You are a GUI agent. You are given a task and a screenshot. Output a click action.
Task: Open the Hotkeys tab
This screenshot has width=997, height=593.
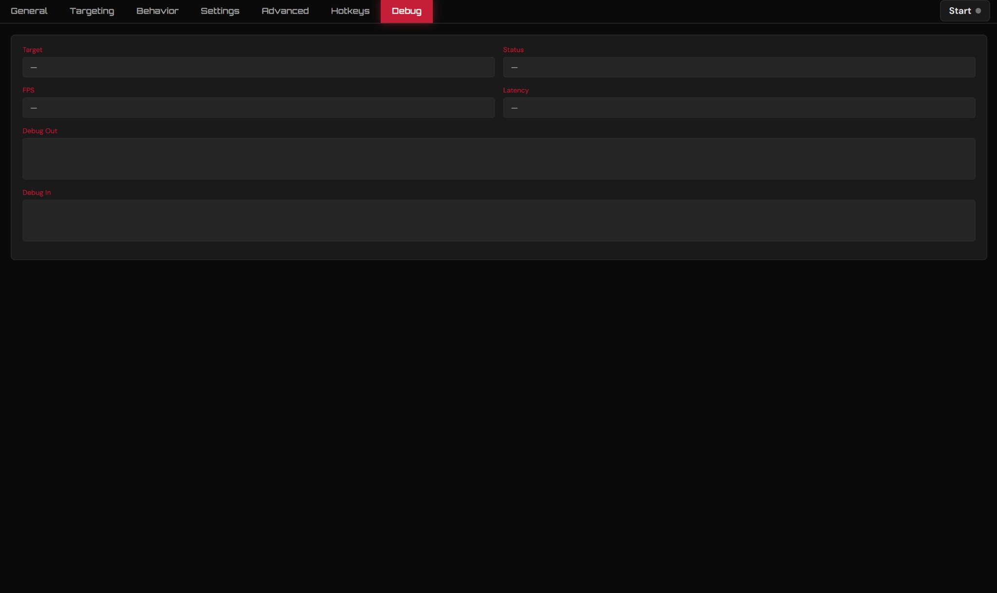(350, 11)
